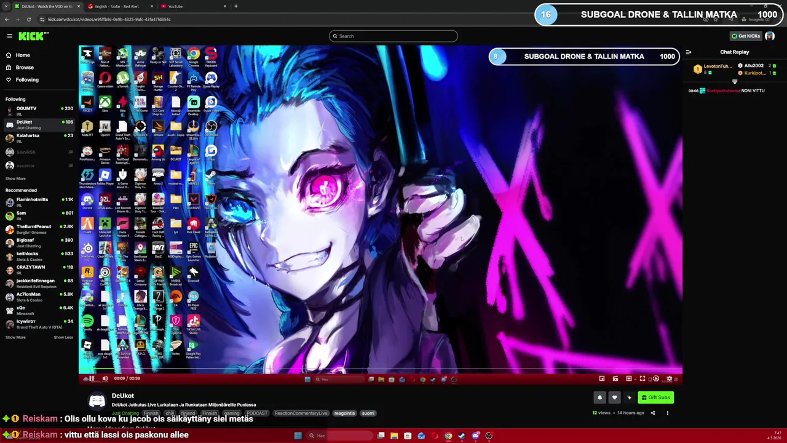787x443 pixels.
Task: Open CRAZYTAWN recommended channel
Action: tap(39, 269)
